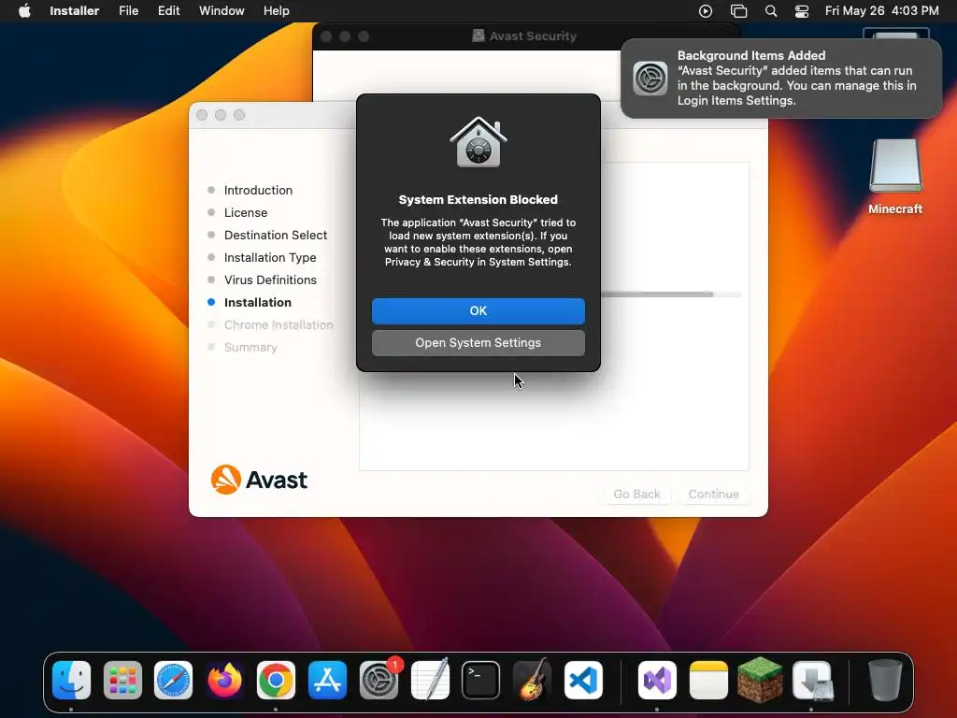
Task: Close the Avast Security background window
Action: pos(326,36)
